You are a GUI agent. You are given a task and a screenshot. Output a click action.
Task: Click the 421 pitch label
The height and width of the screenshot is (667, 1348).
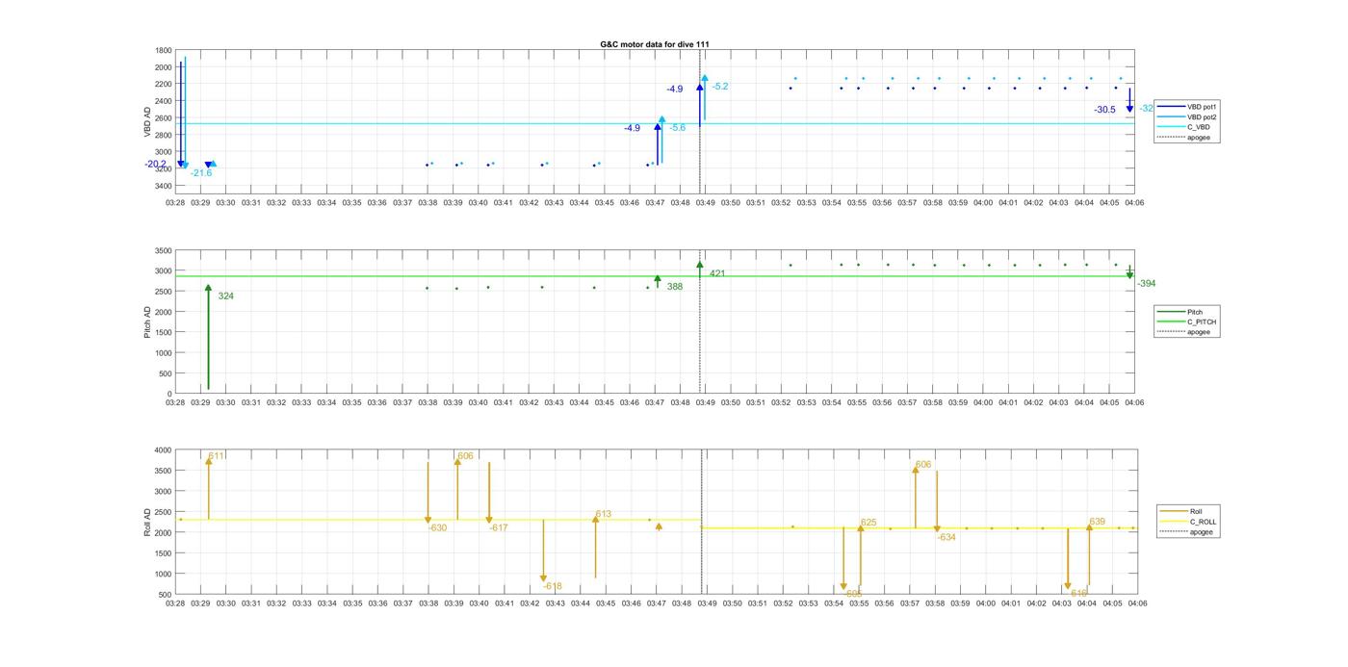coord(717,274)
